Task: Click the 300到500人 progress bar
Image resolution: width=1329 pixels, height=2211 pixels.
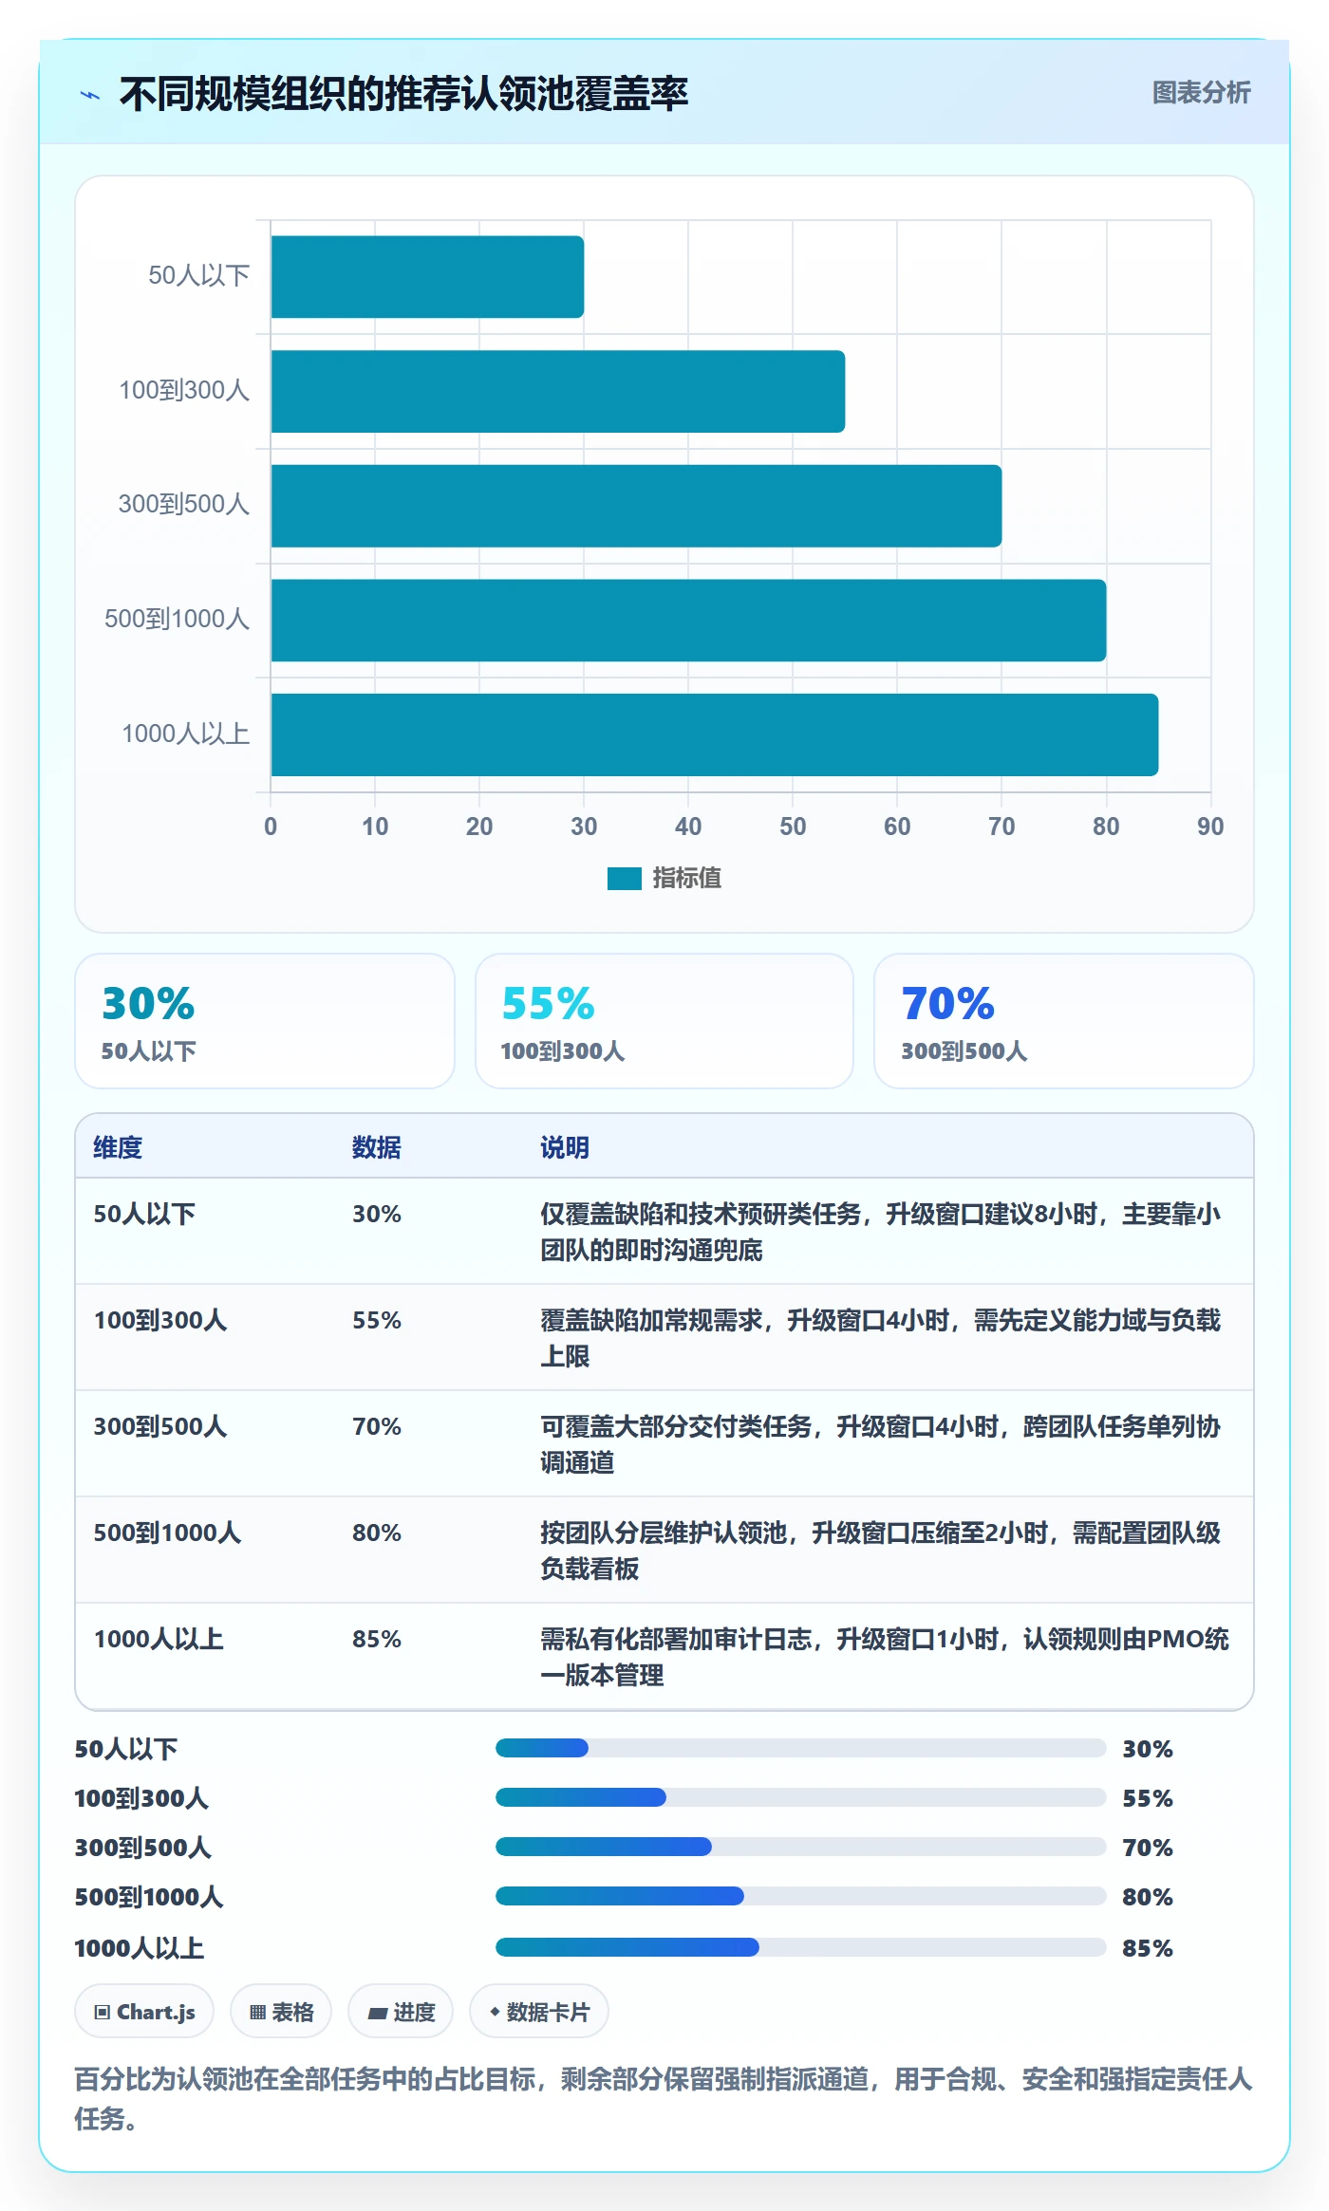Action: (x=801, y=1847)
